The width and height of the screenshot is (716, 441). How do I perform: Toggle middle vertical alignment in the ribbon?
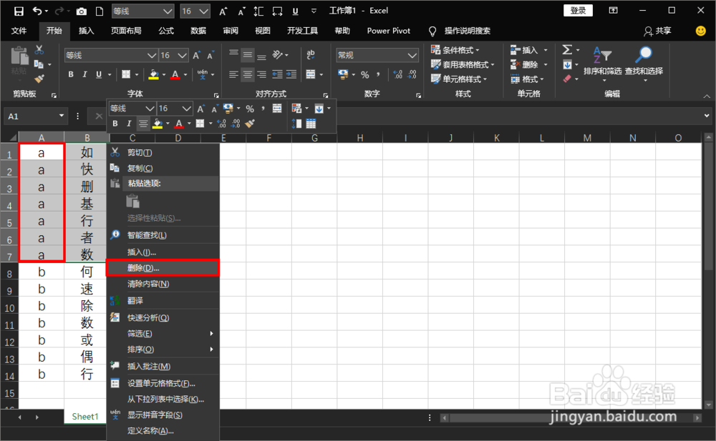tap(248, 55)
